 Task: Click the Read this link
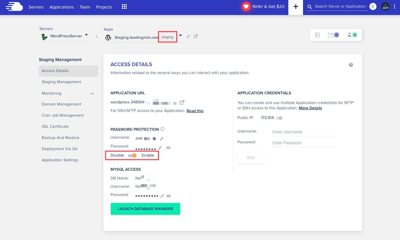click(x=195, y=111)
